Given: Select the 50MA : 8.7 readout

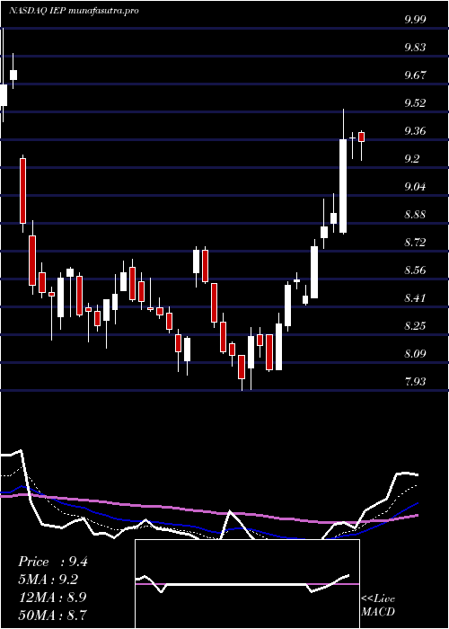Looking at the screenshot, I should click(x=52, y=615).
